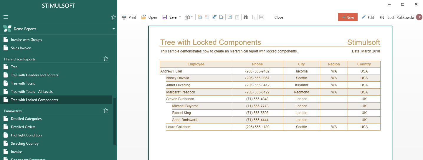Image resolution: width=423 pixels, height=160 pixels.
Task: Click file icon beside Sales Invoice
Action: tap(6, 48)
